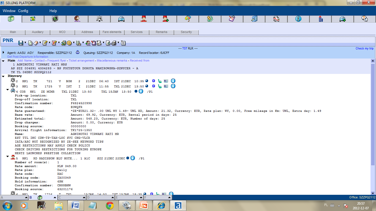Click confirmation number F6824520998 text
This screenshot has height=211, width=376.
pyautogui.click(x=81, y=103)
